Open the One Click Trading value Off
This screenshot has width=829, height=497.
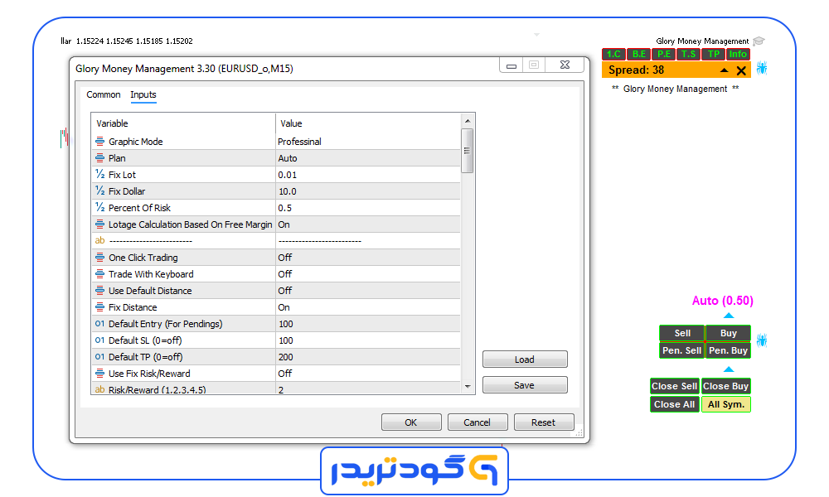[x=368, y=258]
